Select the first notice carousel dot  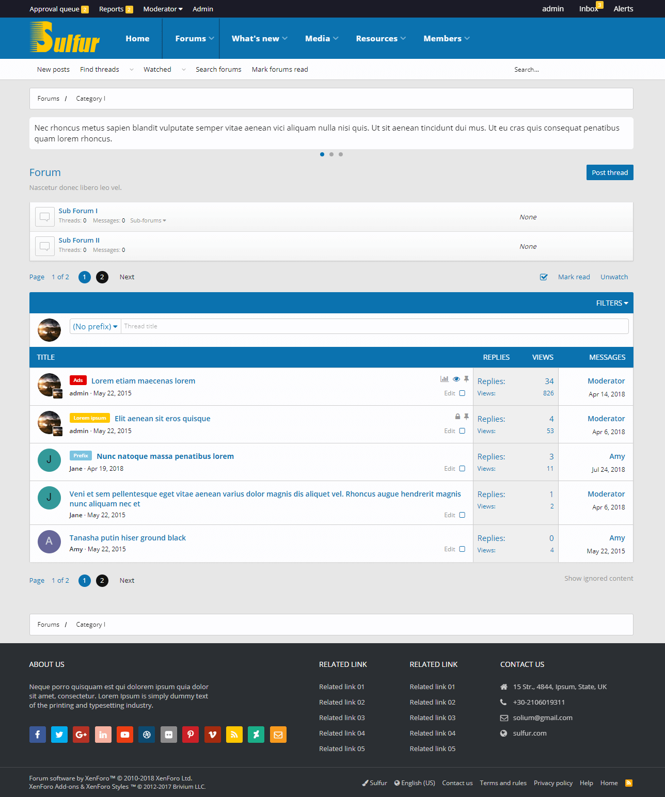(322, 154)
